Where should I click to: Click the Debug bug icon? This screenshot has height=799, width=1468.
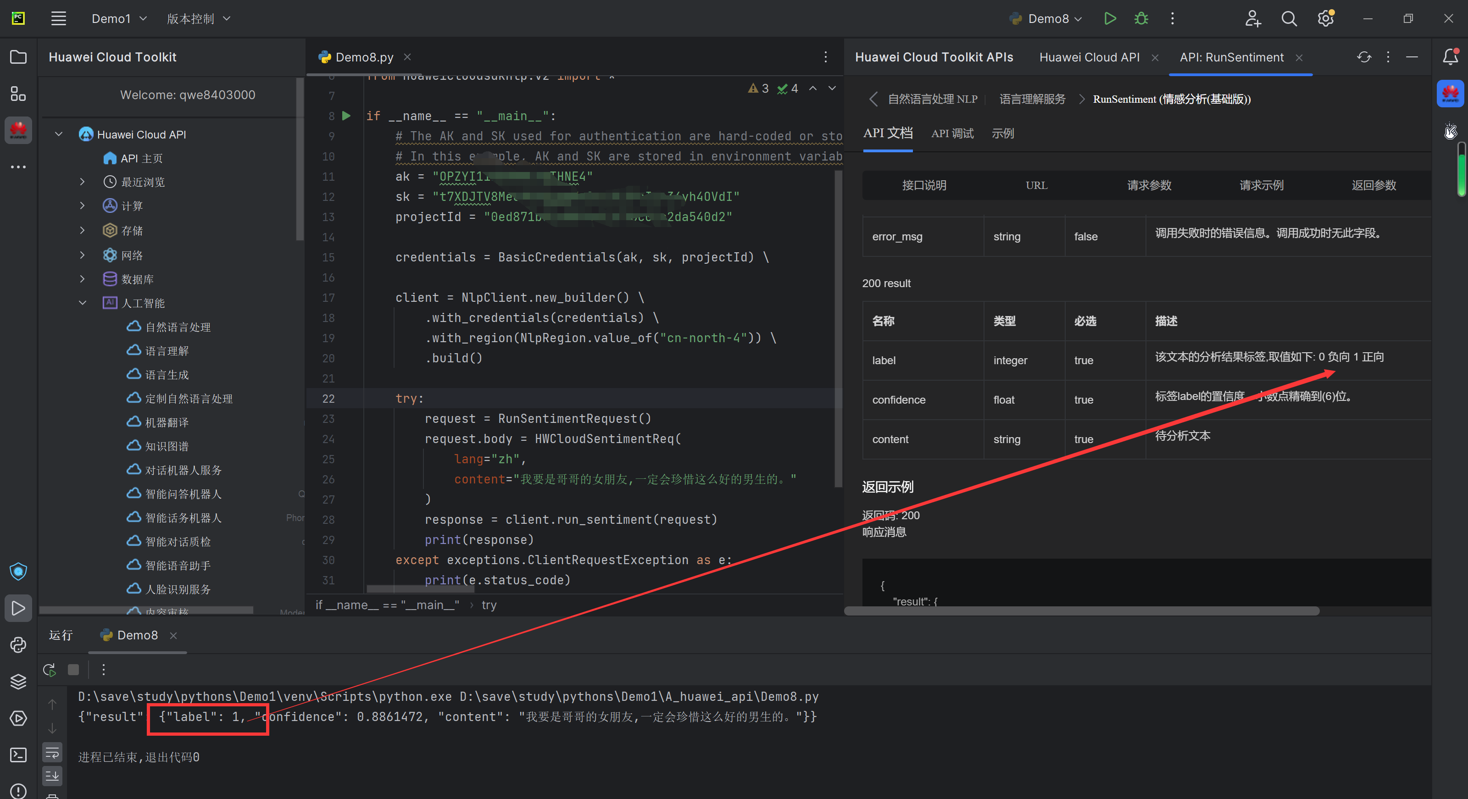pos(1141,18)
